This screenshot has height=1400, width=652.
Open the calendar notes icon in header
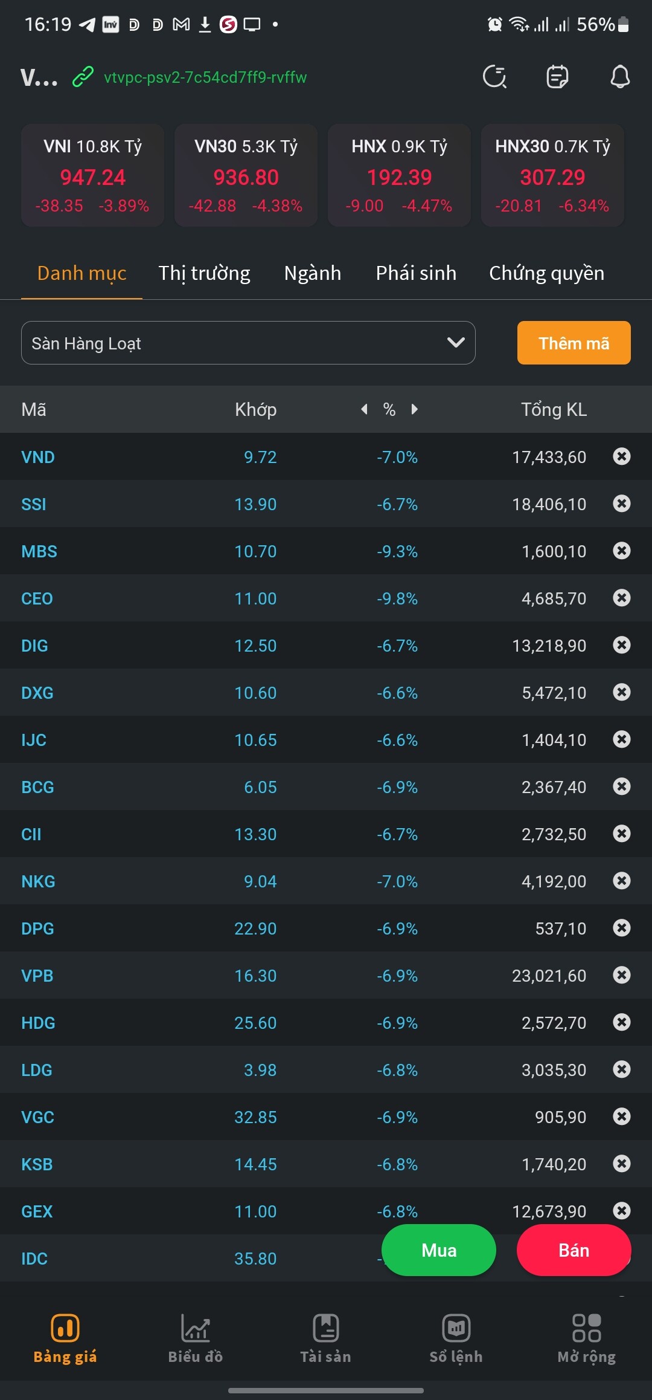click(557, 77)
